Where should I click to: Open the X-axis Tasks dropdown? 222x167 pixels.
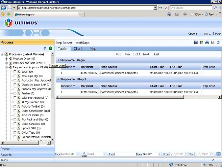(x=105, y=154)
